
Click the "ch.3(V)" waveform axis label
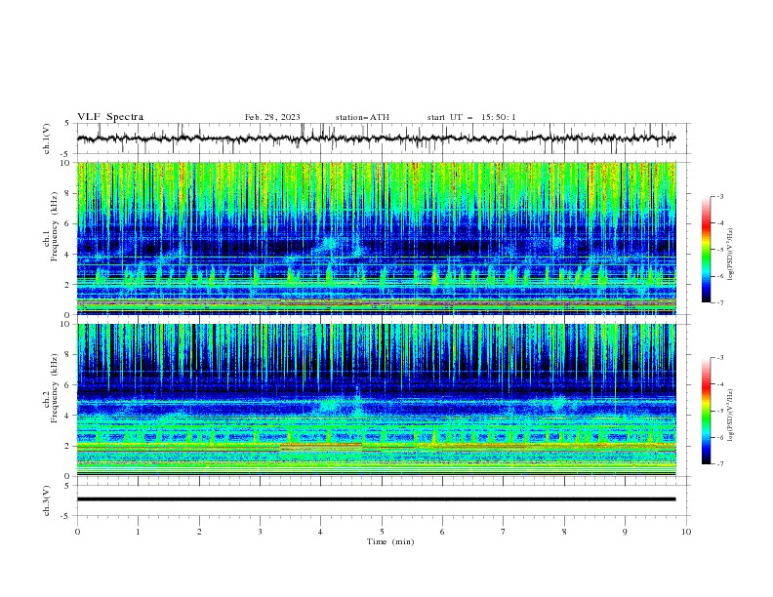(x=47, y=500)
